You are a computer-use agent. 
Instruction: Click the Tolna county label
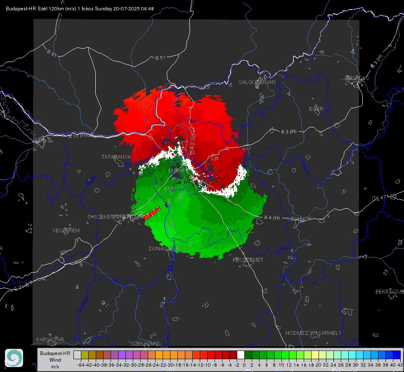[x=167, y=339]
